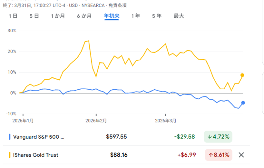Choose the 1か月 range tab
Image resolution: width=264 pixels, height=168 pixels.
click(58, 16)
